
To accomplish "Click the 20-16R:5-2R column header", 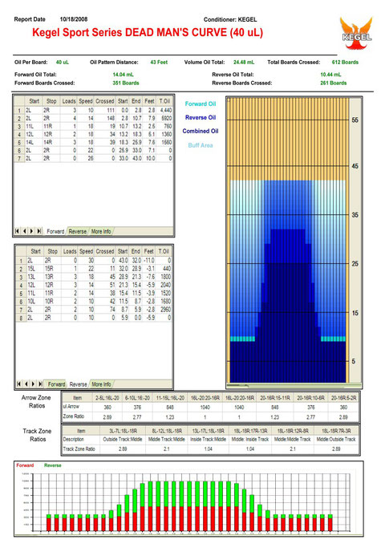I will [x=343, y=398].
